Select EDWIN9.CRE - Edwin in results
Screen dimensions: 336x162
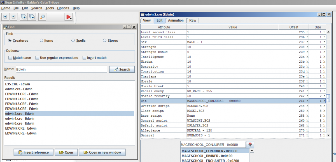pos(69,133)
